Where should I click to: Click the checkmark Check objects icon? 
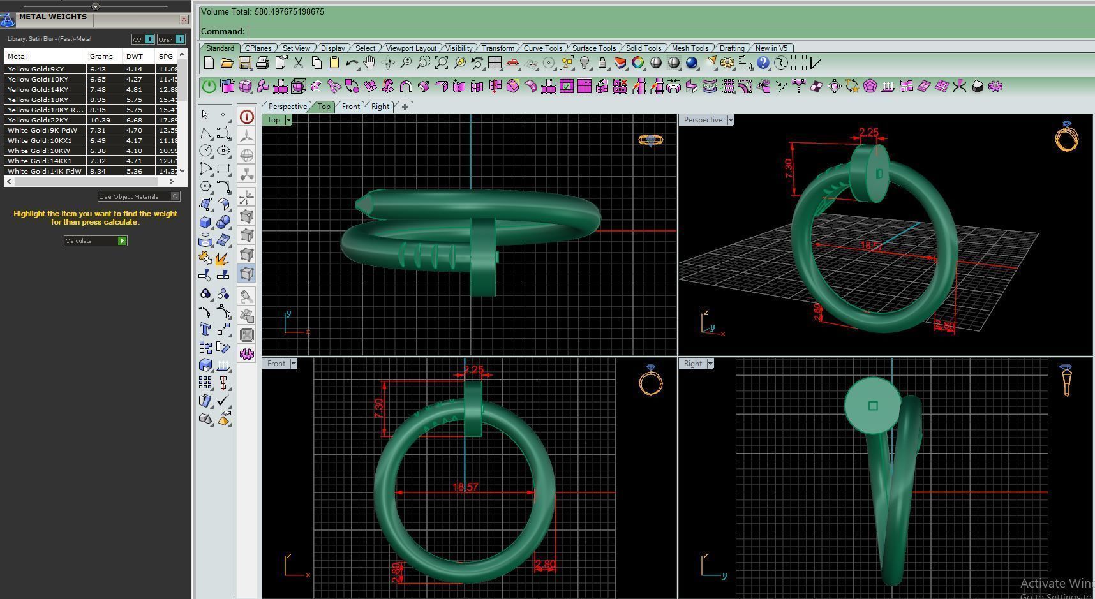(x=223, y=401)
